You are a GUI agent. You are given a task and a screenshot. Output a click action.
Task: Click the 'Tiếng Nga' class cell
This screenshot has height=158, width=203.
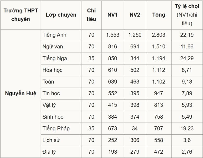(55, 59)
